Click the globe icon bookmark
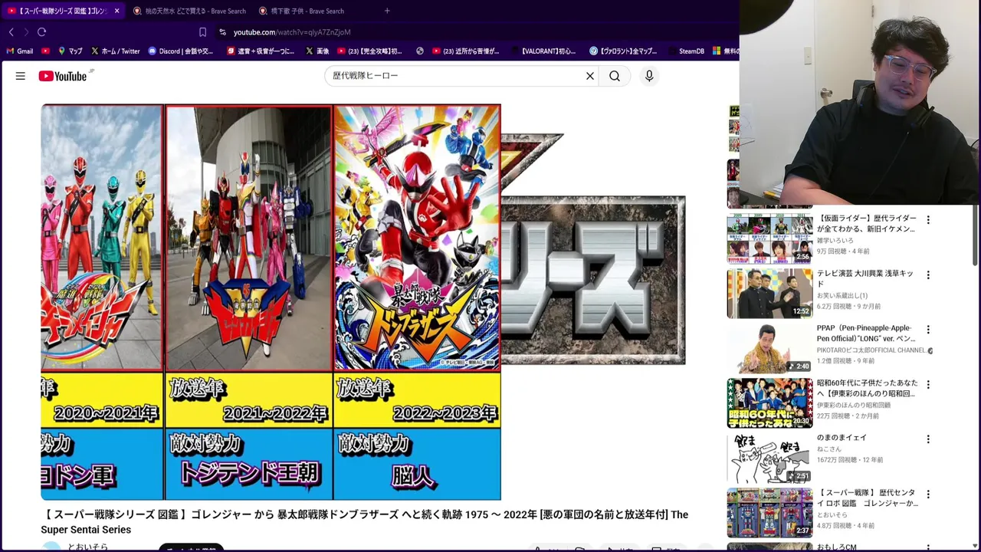The height and width of the screenshot is (552, 981). (420, 51)
